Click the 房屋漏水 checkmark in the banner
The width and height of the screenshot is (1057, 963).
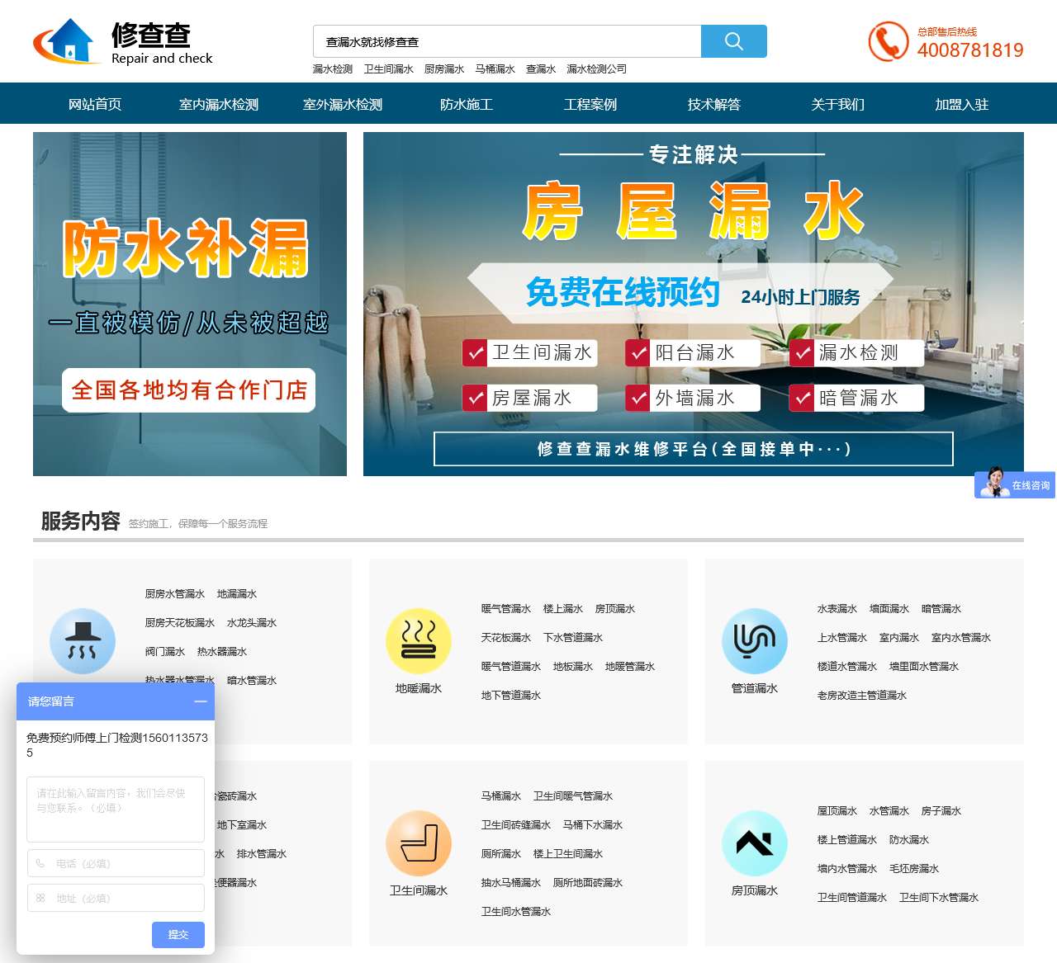[x=475, y=399]
